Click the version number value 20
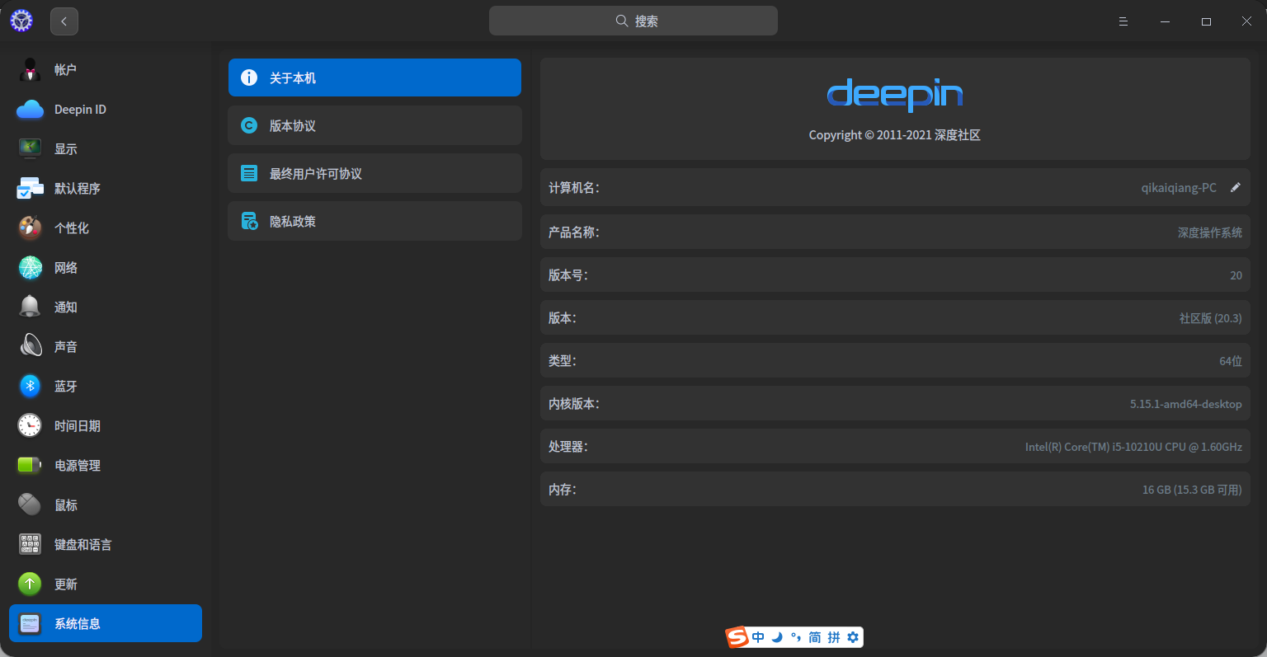Image resolution: width=1267 pixels, height=657 pixels. point(1236,275)
